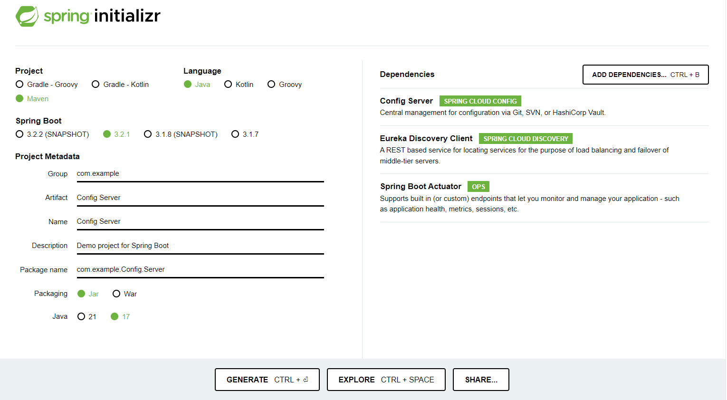
Task: Select Java version 21
Action: [81, 317]
